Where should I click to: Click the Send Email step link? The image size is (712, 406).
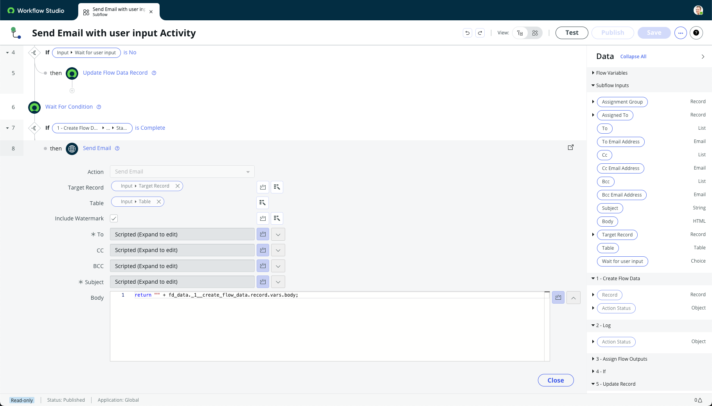(x=97, y=148)
